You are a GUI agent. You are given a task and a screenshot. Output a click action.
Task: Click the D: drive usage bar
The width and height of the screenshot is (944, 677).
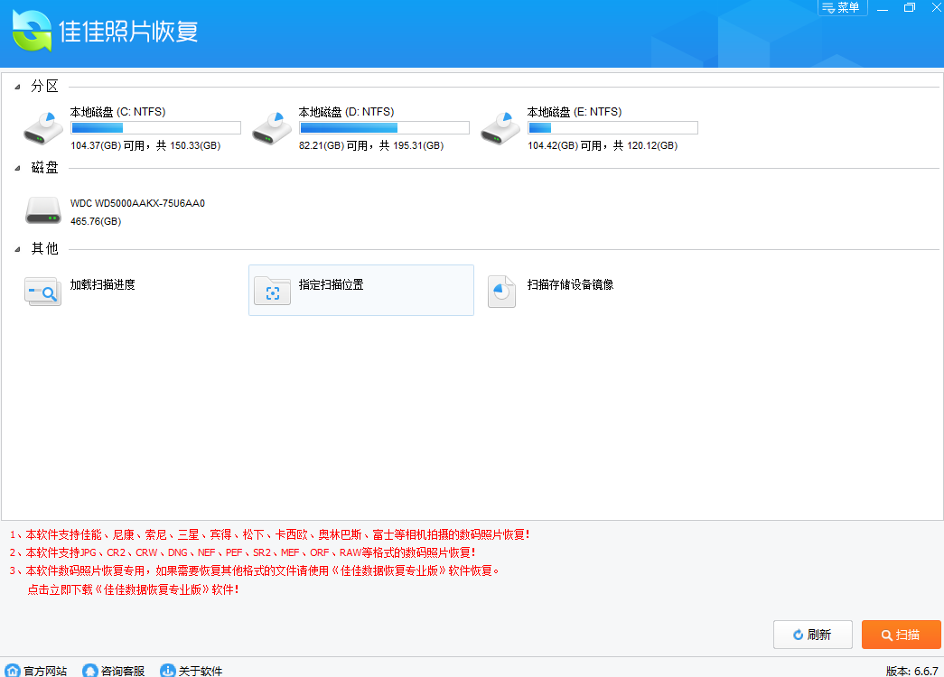click(384, 128)
